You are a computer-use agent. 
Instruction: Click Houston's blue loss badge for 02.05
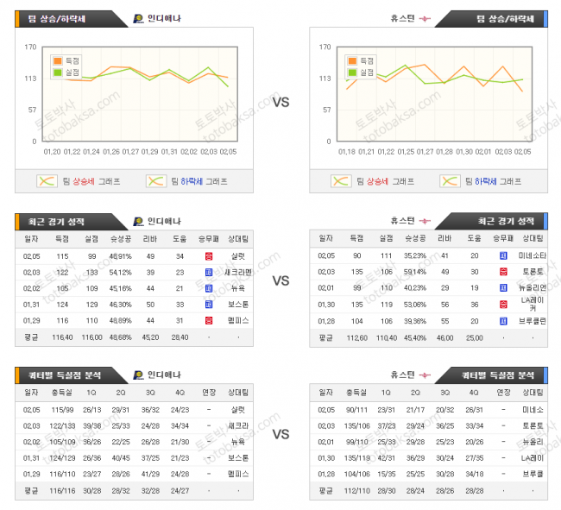point(503,255)
